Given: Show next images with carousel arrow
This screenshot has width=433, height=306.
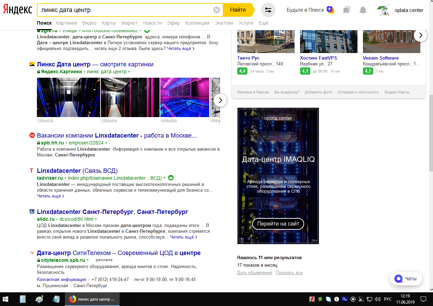Looking at the screenshot, I should tap(220, 100).
